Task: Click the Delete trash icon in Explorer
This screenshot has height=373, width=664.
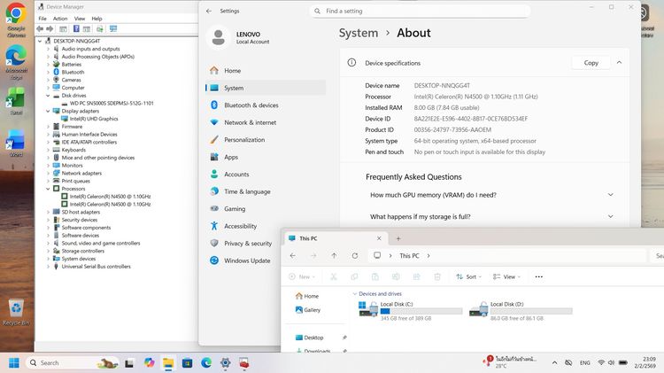Action: [x=437, y=276]
